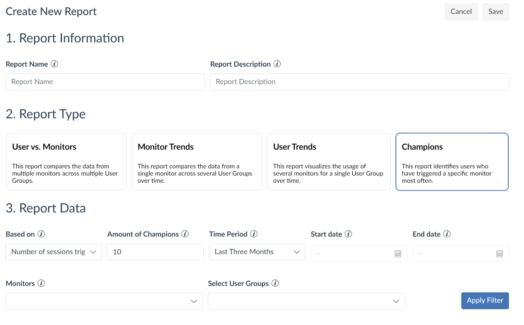Image resolution: width=524 pixels, height=325 pixels.
Task: Expand the Monitors dropdown
Action: point(104,301)
